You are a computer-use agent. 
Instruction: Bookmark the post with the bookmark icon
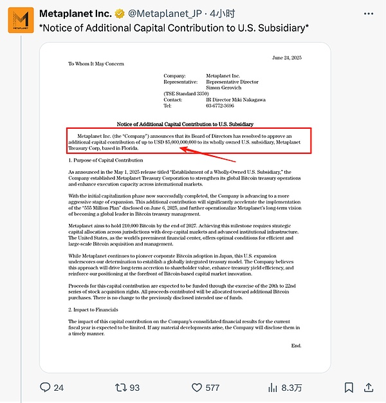click(348, 388)
